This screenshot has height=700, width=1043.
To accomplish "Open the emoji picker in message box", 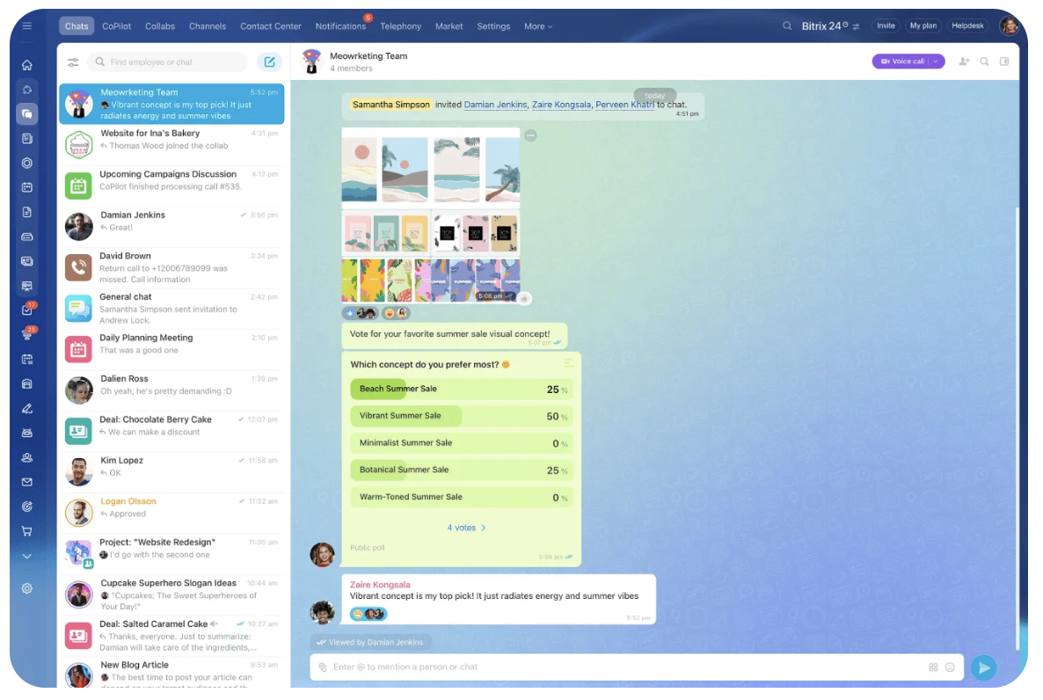I will [x=950, y=667].
